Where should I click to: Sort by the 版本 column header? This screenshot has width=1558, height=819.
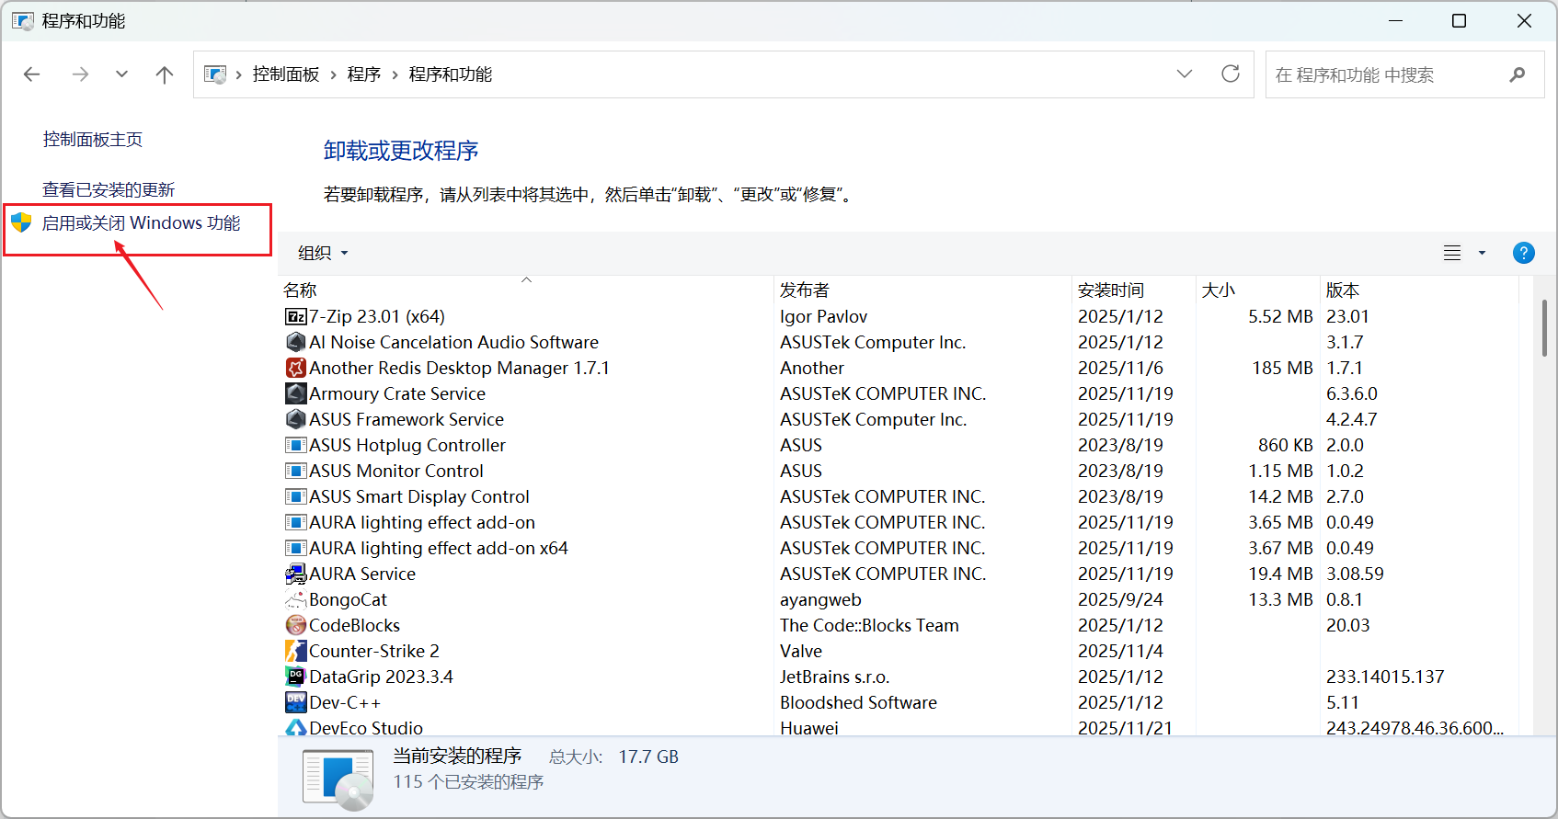click(x=1419, y=290)
